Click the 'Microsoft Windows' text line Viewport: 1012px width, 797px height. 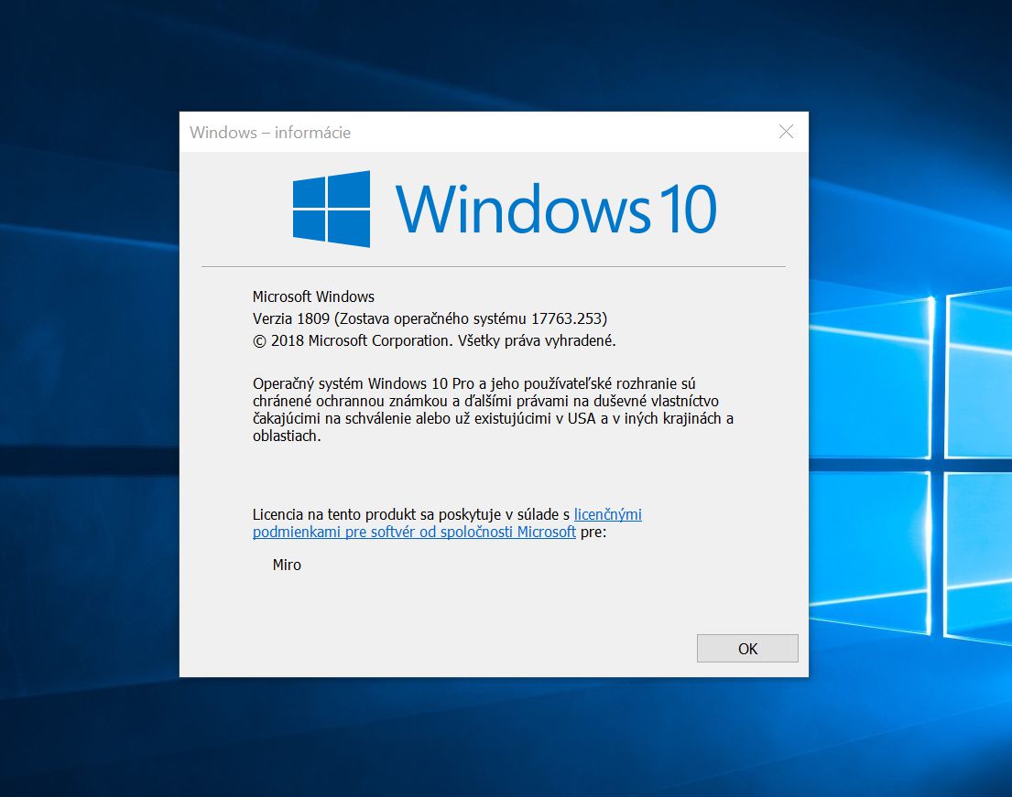(x=313, y=296)
